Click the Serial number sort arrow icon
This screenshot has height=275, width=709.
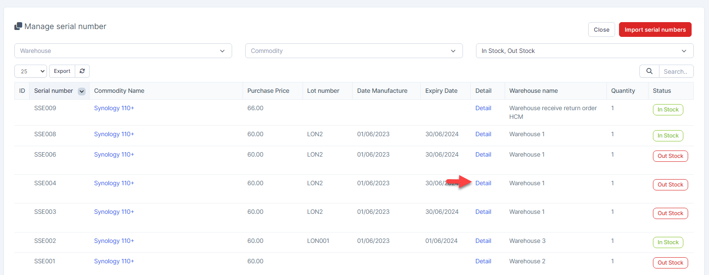tap(81, 91)
